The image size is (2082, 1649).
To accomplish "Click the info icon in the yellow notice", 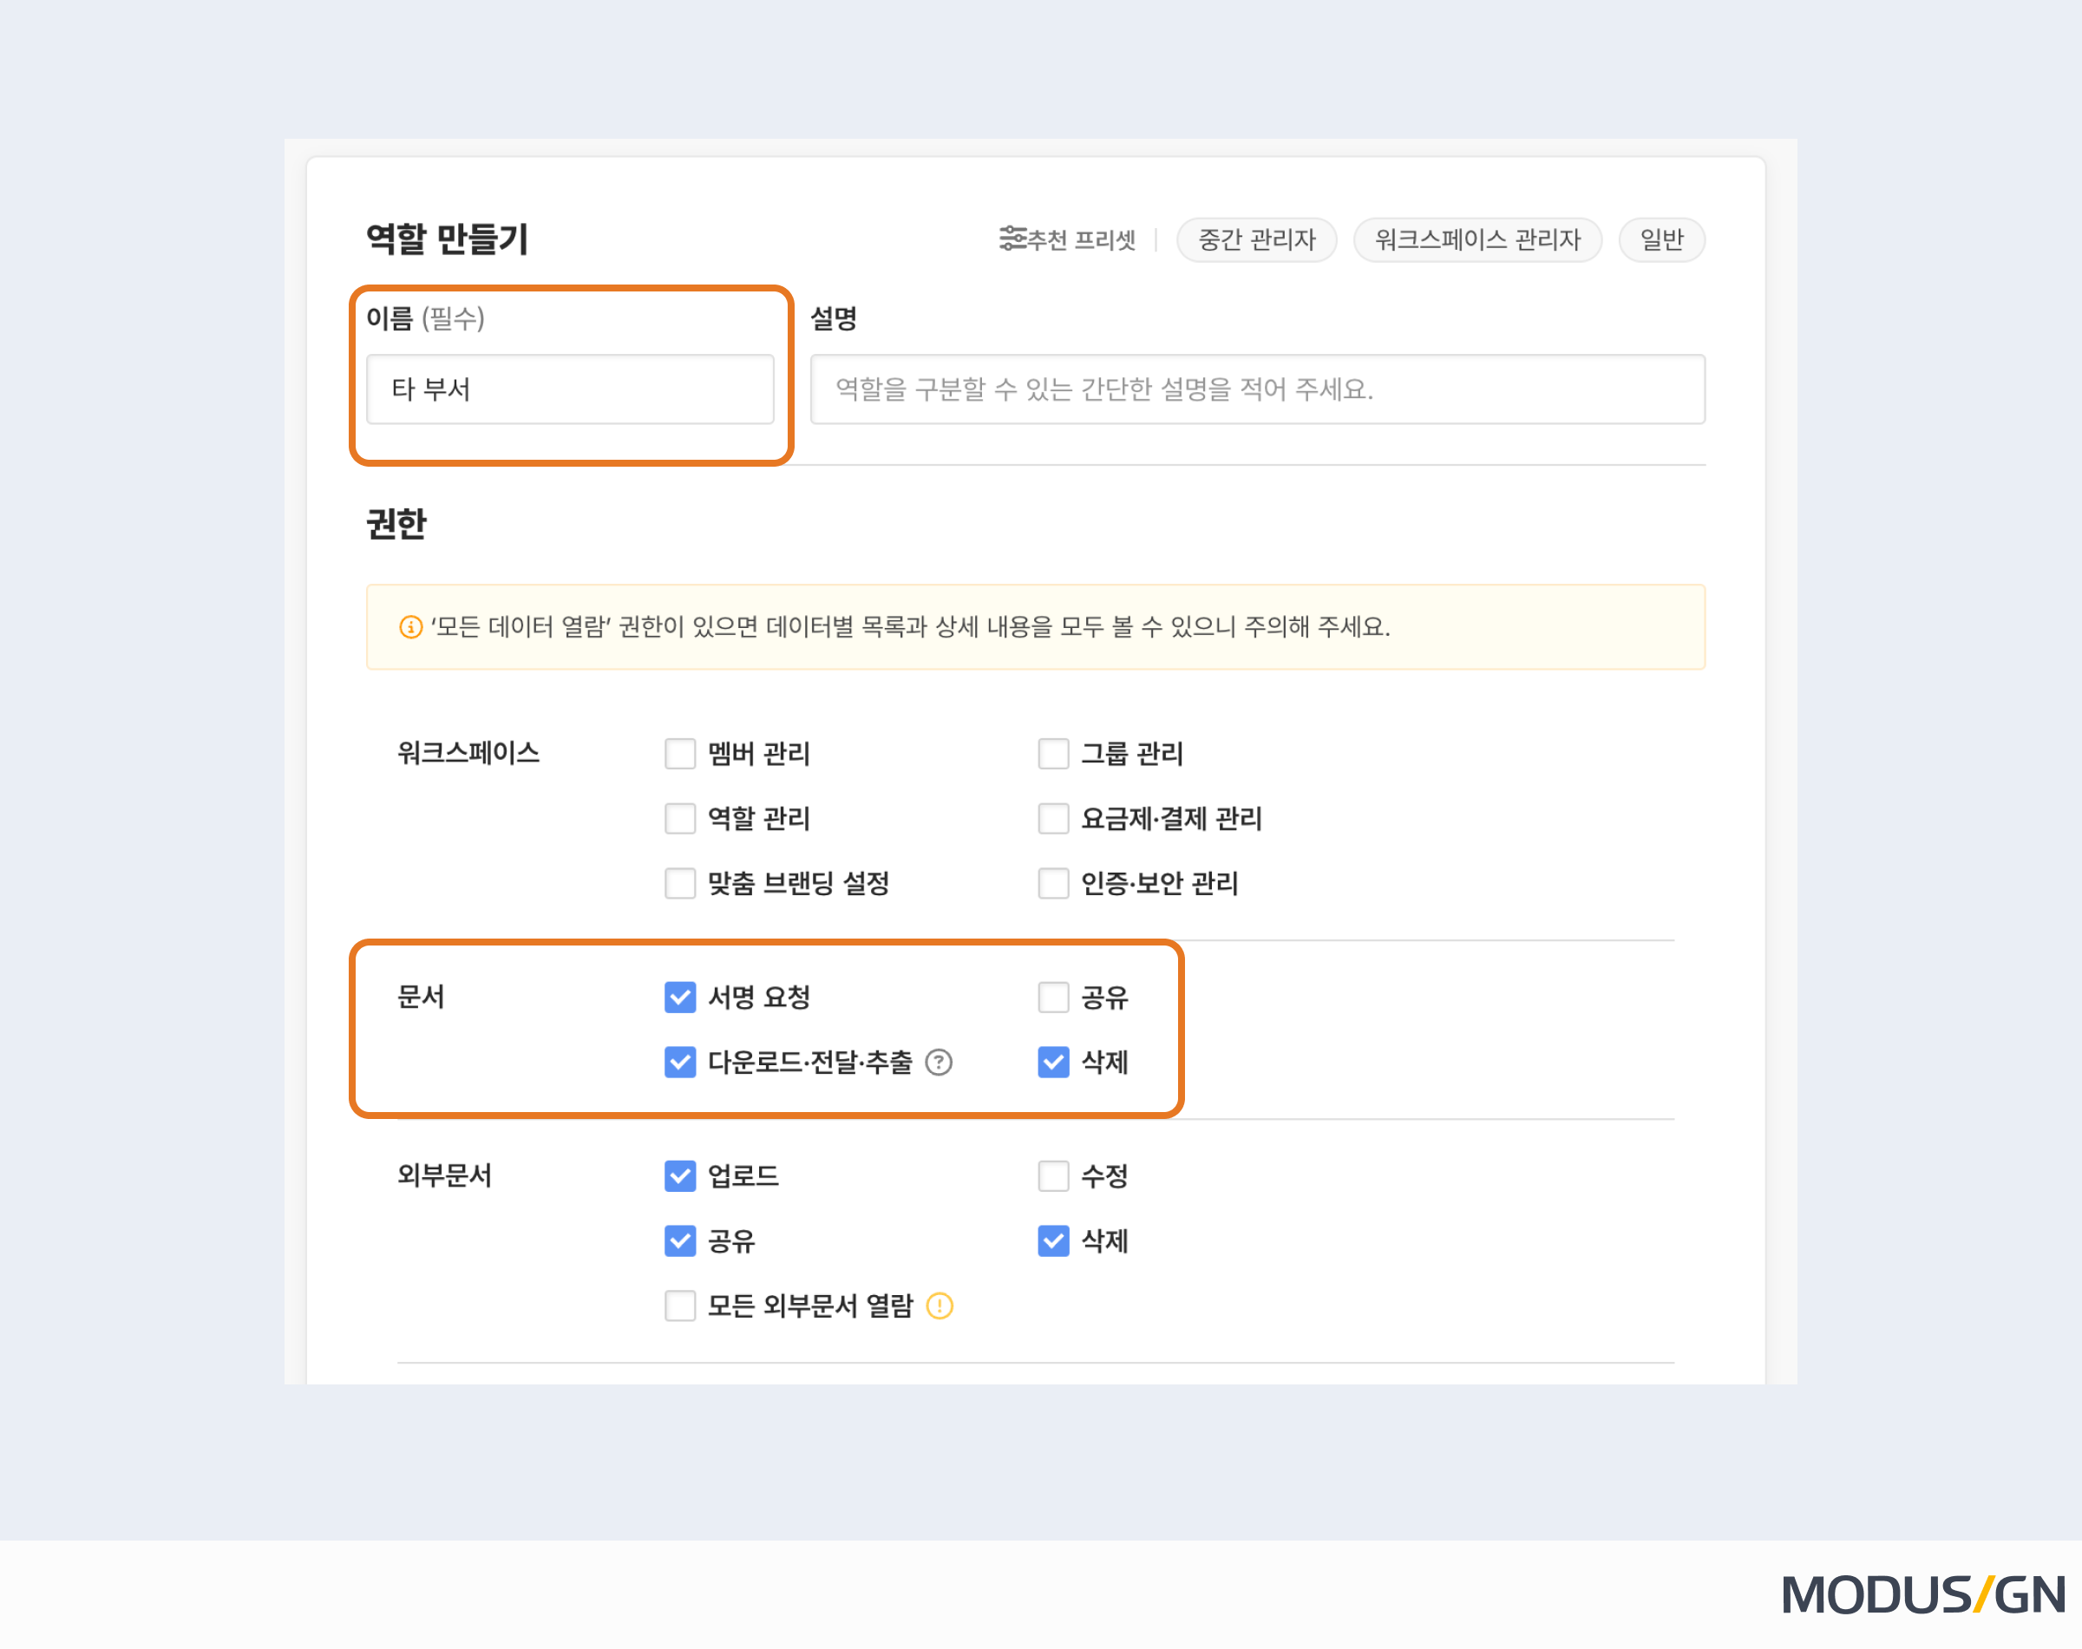I will [410, 626].
